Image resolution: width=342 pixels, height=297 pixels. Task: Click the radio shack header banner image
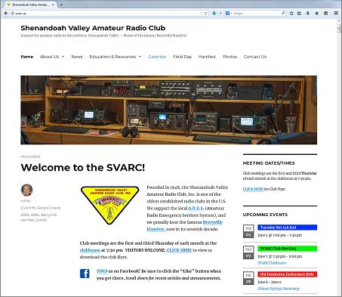tap(168, 110)
